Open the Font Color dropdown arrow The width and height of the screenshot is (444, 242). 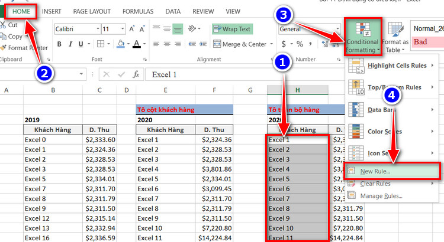[x=144, y=44]
